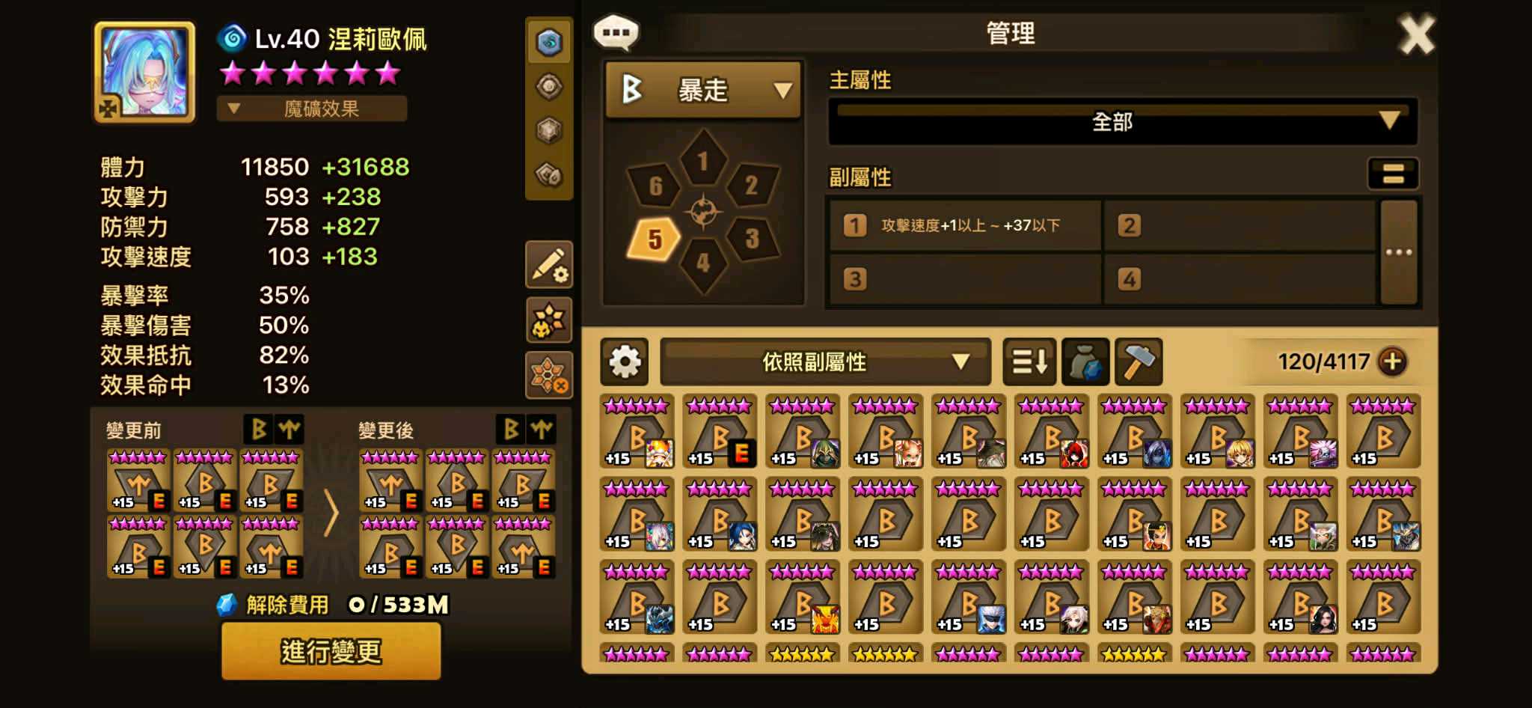Add rune storage with plus icon
The width and height of the screenshot is (1532, 708).
click(x=1392, y=361)
